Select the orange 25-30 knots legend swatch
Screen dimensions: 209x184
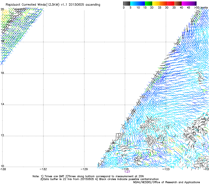click(163, 3)
